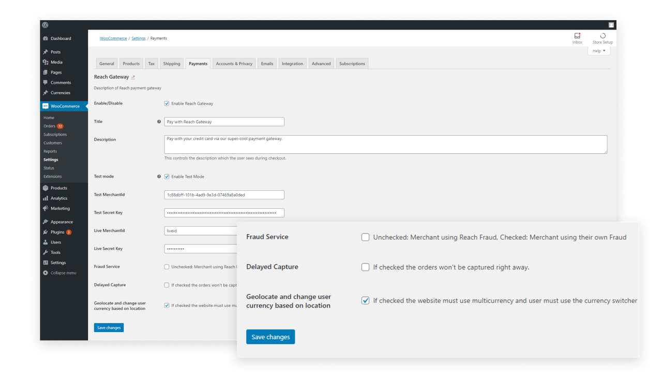Image resolution: width=662 pixels, height=378 pixels.
Task: Click the Media sidebar icon
Action: (x=46, y=62)
